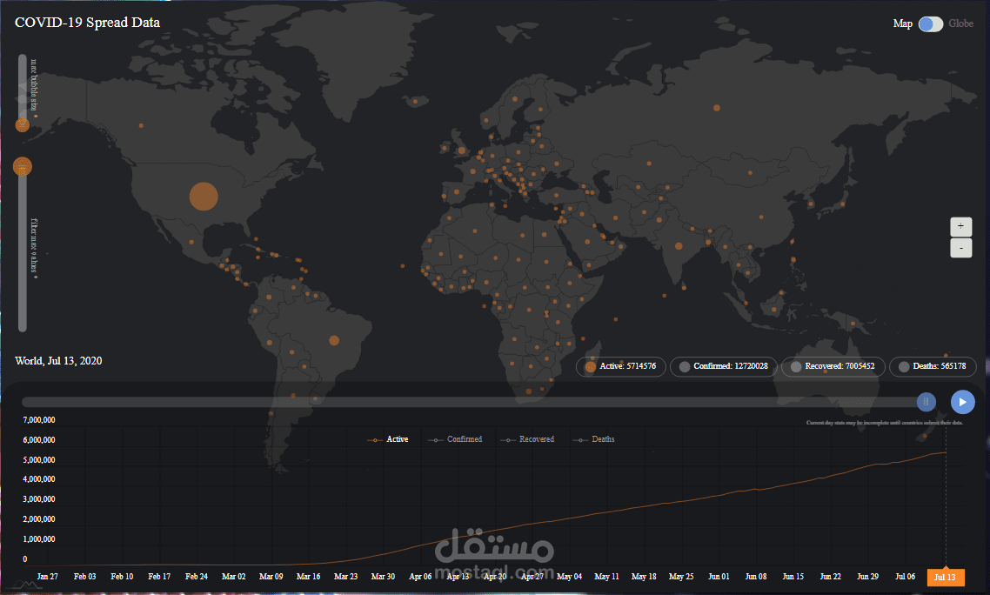This screenshot has height=595, width=990.
Task: Click the 3,000,000 y-axis label
Action: (x=39, y=499)
